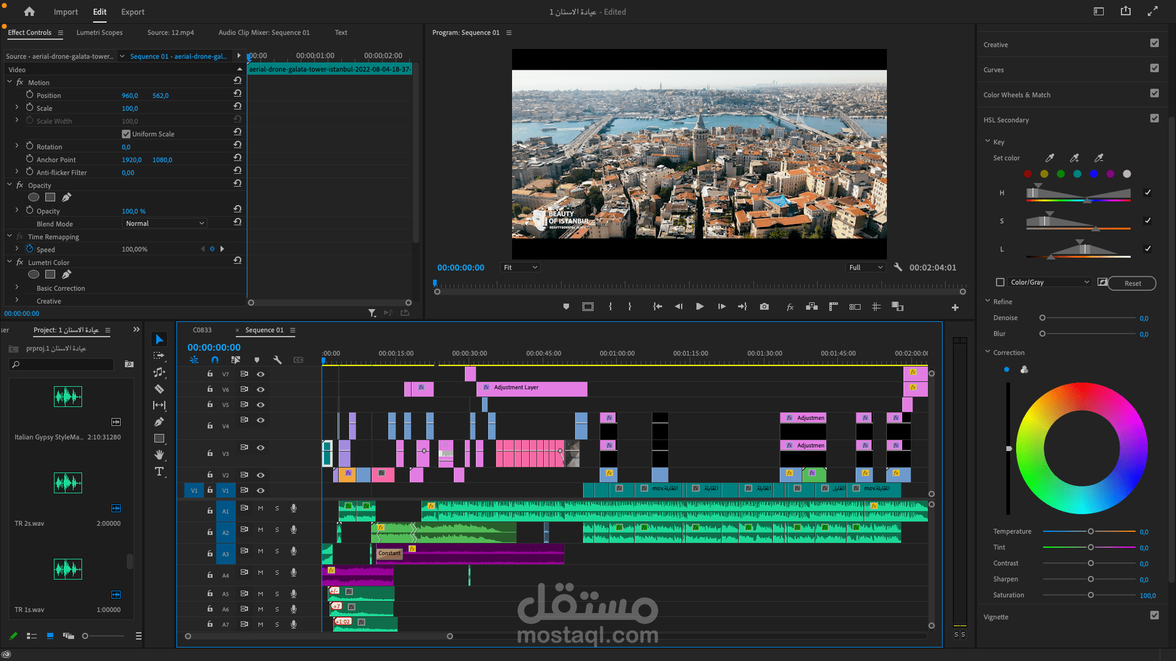Viewport: 1176px width, 661px height.
Task: Click the remove color eyedropper minus
Action: (x=1099, y=158)
